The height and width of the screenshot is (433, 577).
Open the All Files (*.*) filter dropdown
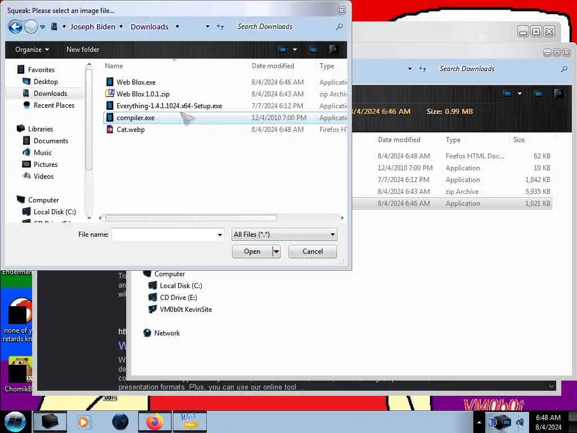click(285, 235)
